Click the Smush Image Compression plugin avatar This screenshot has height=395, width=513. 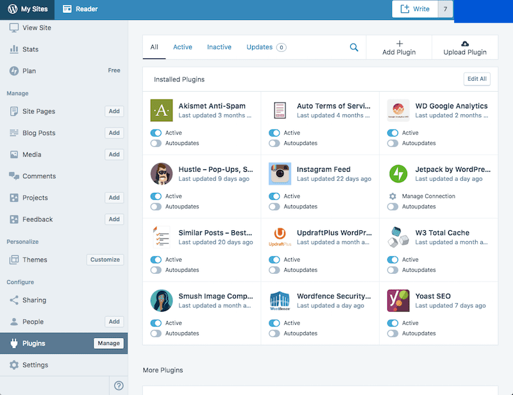click(x=162, y=301)
